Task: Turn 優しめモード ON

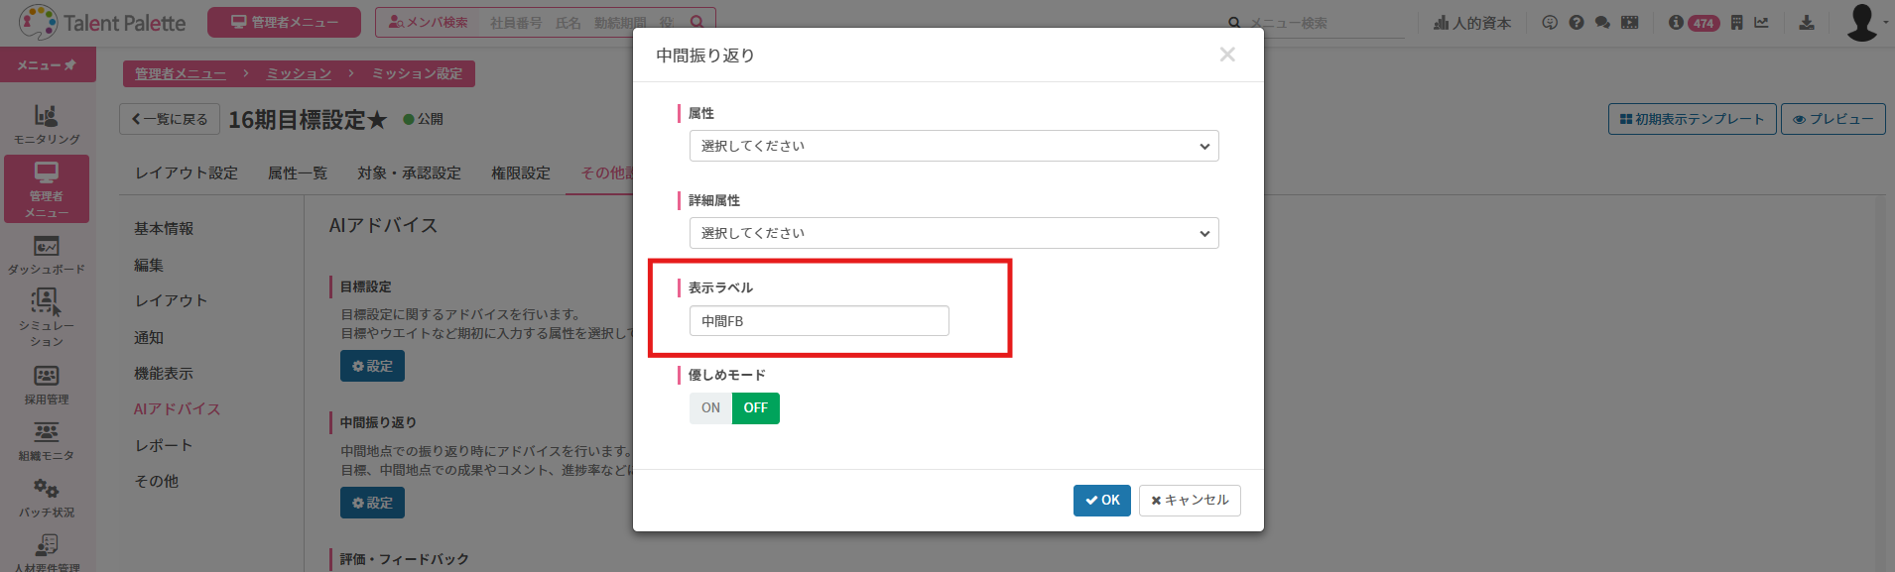Action: [710, 407]
